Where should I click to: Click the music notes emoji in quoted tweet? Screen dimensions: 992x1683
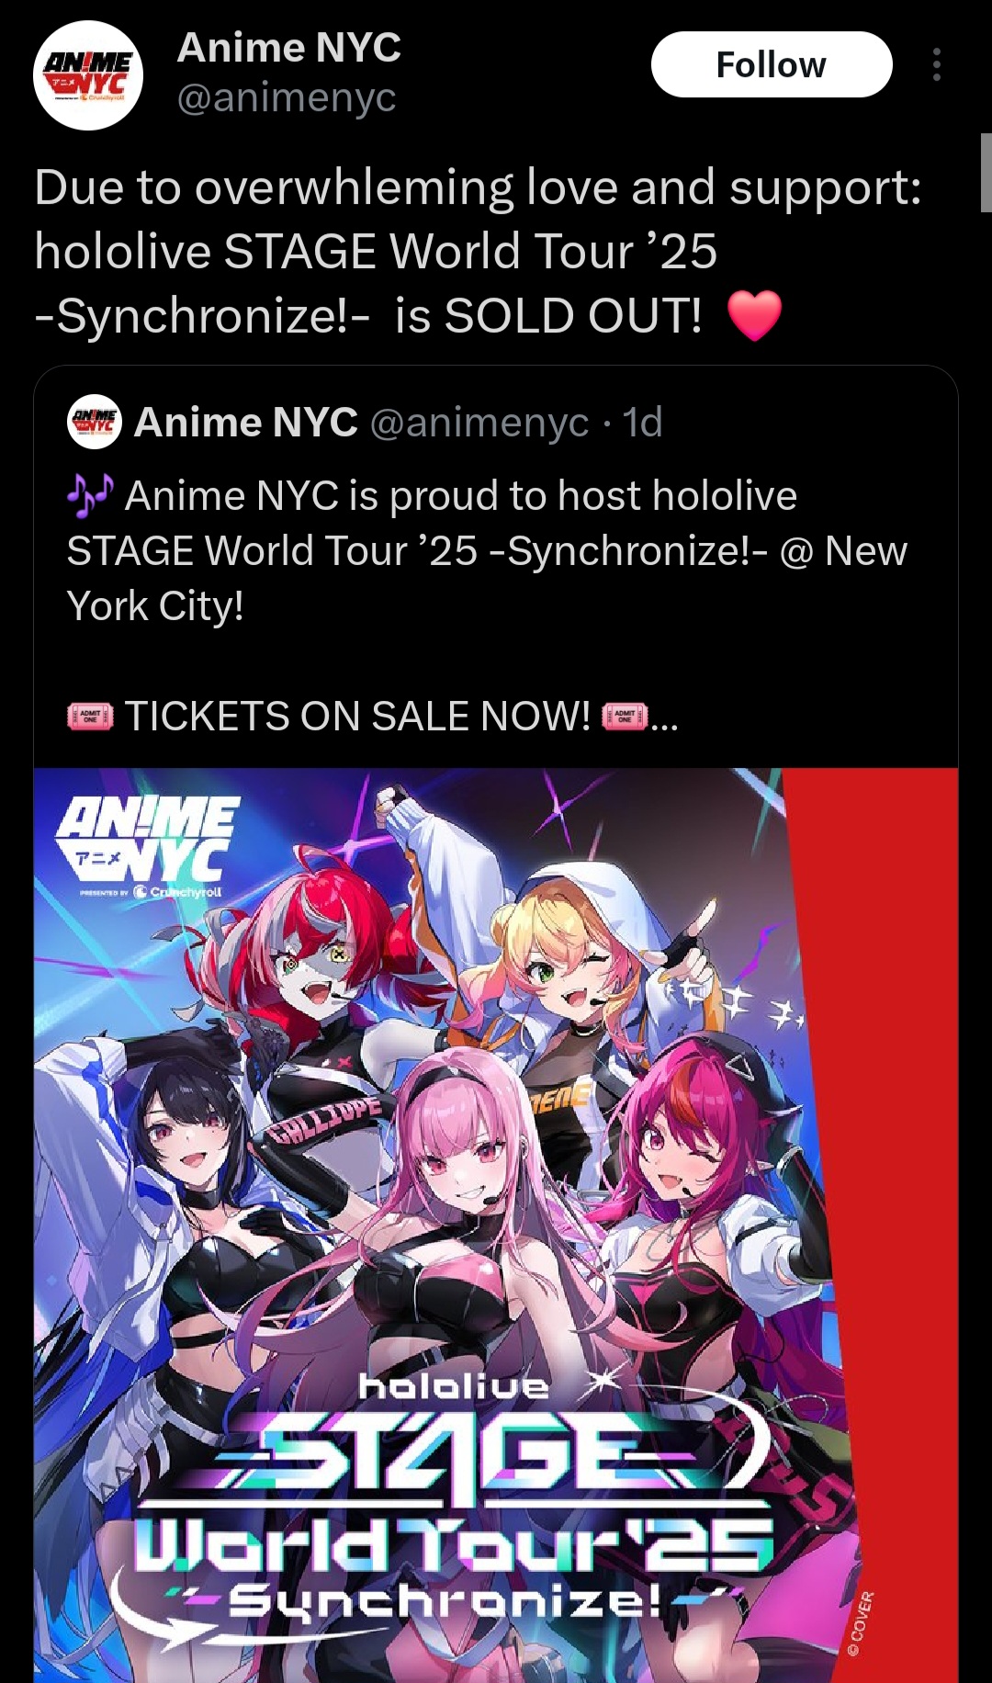[90, 496]
